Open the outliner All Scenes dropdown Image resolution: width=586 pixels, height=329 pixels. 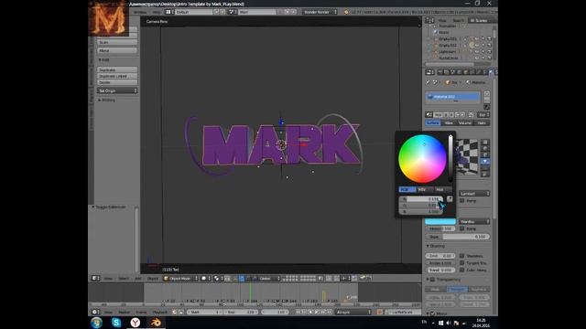click(x=481, y=20)
